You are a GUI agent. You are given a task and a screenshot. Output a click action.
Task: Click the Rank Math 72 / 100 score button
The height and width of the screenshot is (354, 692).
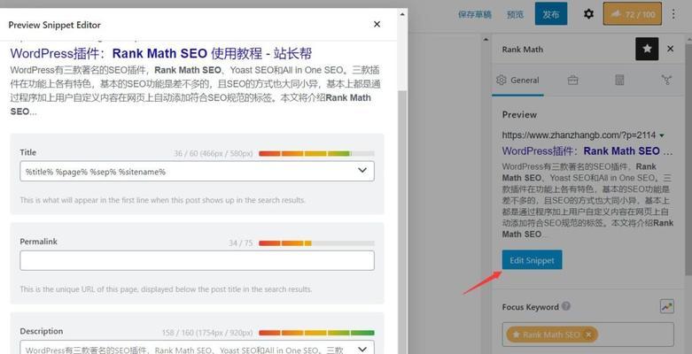coord(633,14)
